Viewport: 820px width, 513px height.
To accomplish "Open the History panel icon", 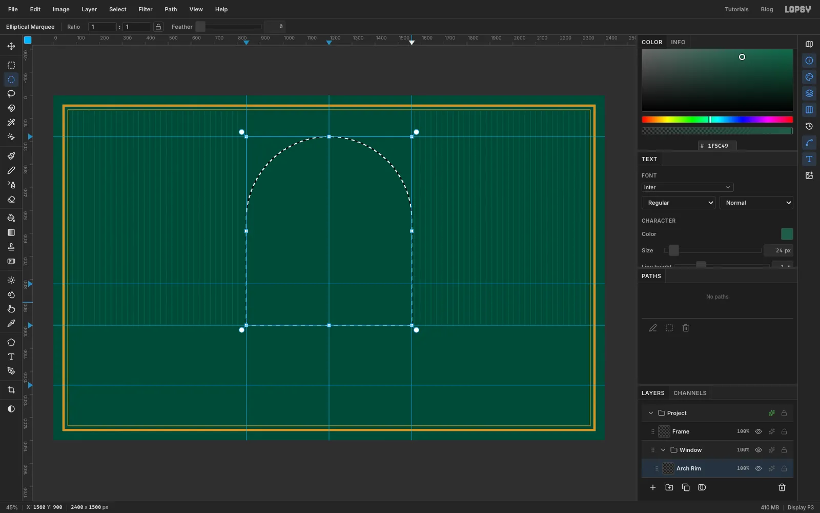I will [x=809, y=126].
